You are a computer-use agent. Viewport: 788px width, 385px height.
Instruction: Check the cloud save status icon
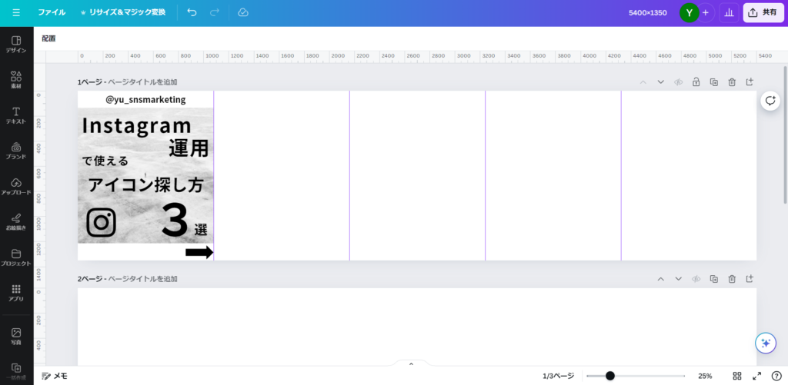243,12
